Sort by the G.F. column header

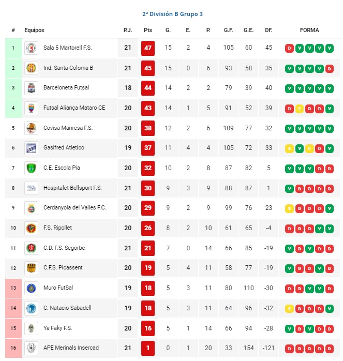228,30
